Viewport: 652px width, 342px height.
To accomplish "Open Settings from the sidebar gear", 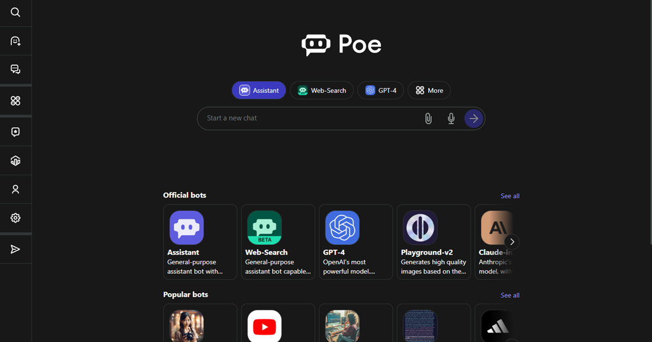I will (16, 218).
